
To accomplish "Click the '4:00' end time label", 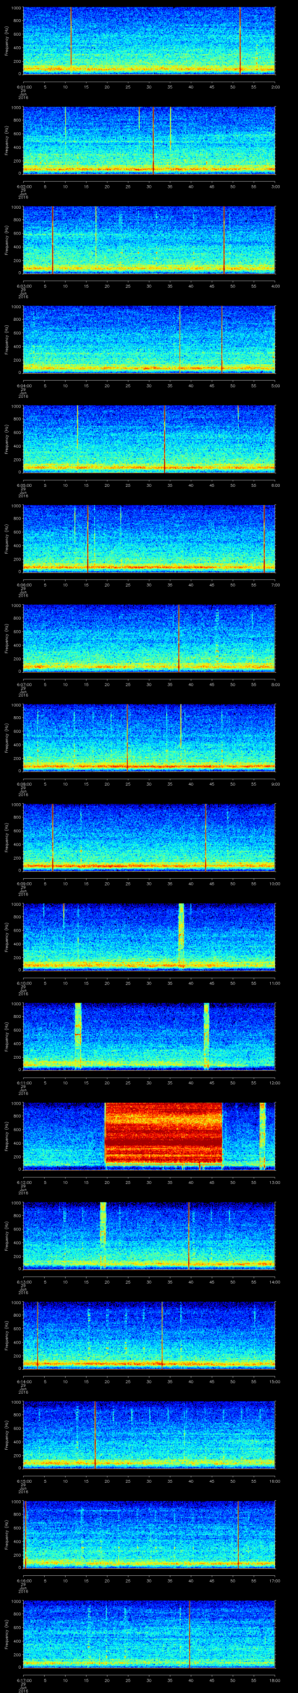I will pos(275,287).
